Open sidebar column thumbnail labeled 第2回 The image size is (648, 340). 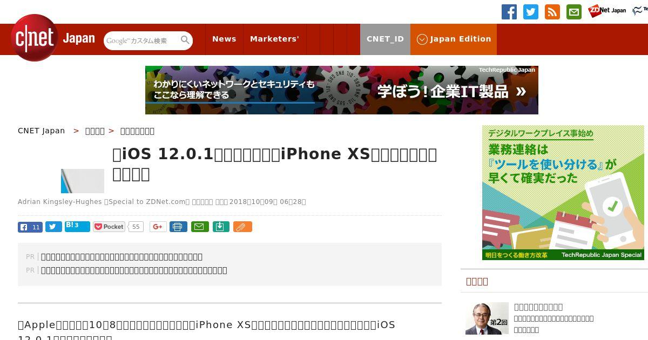[487, 318]
